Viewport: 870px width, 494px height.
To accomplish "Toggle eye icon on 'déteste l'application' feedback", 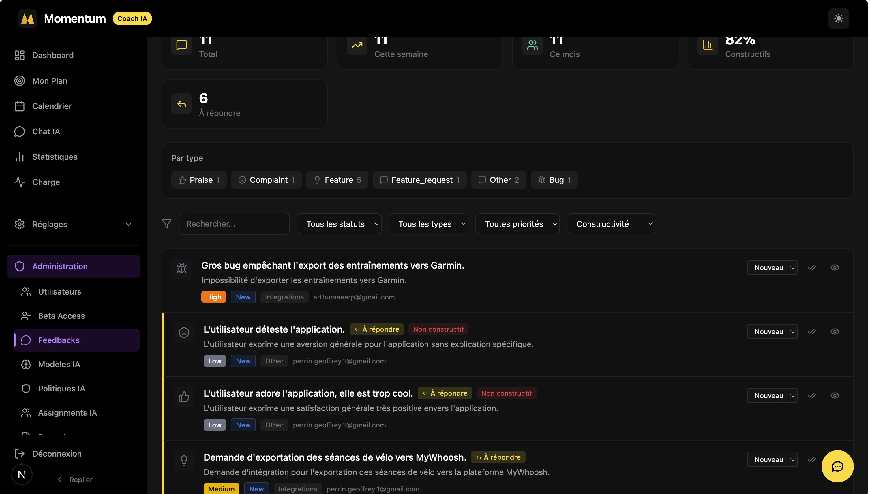I will coord(834,331).
